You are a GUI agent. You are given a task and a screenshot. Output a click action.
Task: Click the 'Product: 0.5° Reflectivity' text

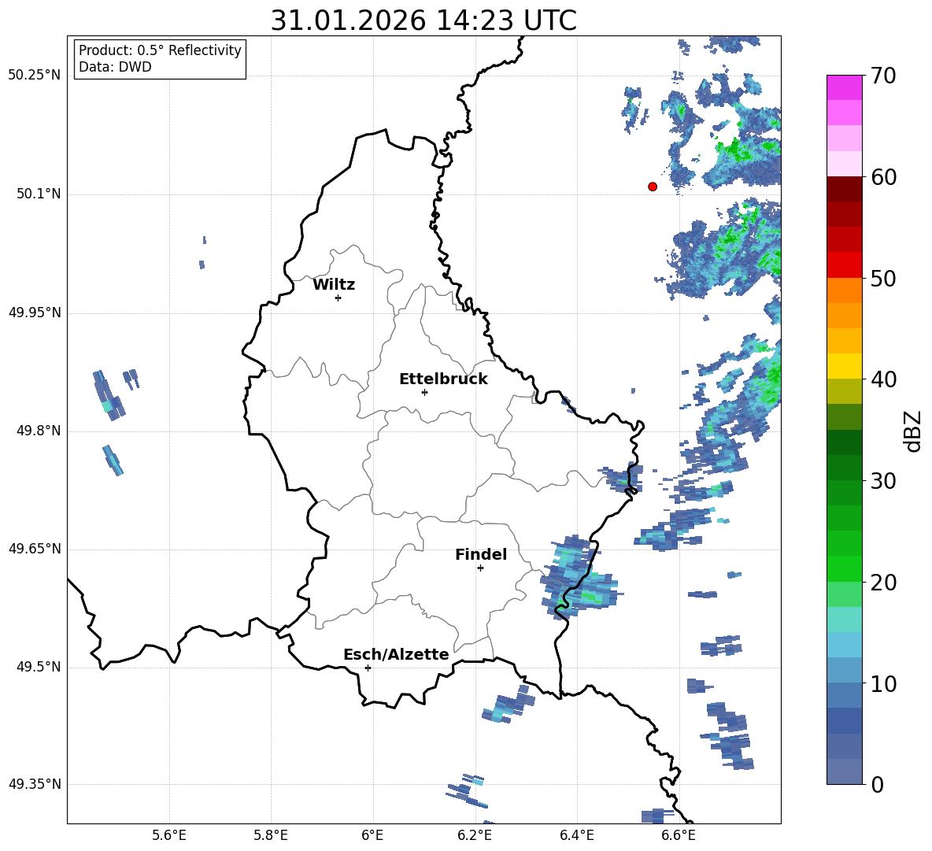[x=160, y=50]
